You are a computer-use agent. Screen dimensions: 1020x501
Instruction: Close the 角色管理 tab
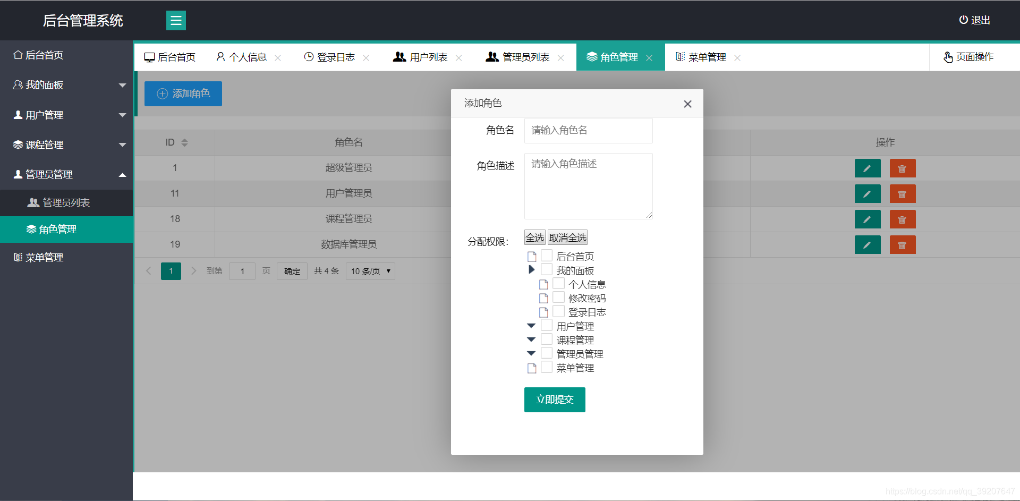(x=649, y=58)
